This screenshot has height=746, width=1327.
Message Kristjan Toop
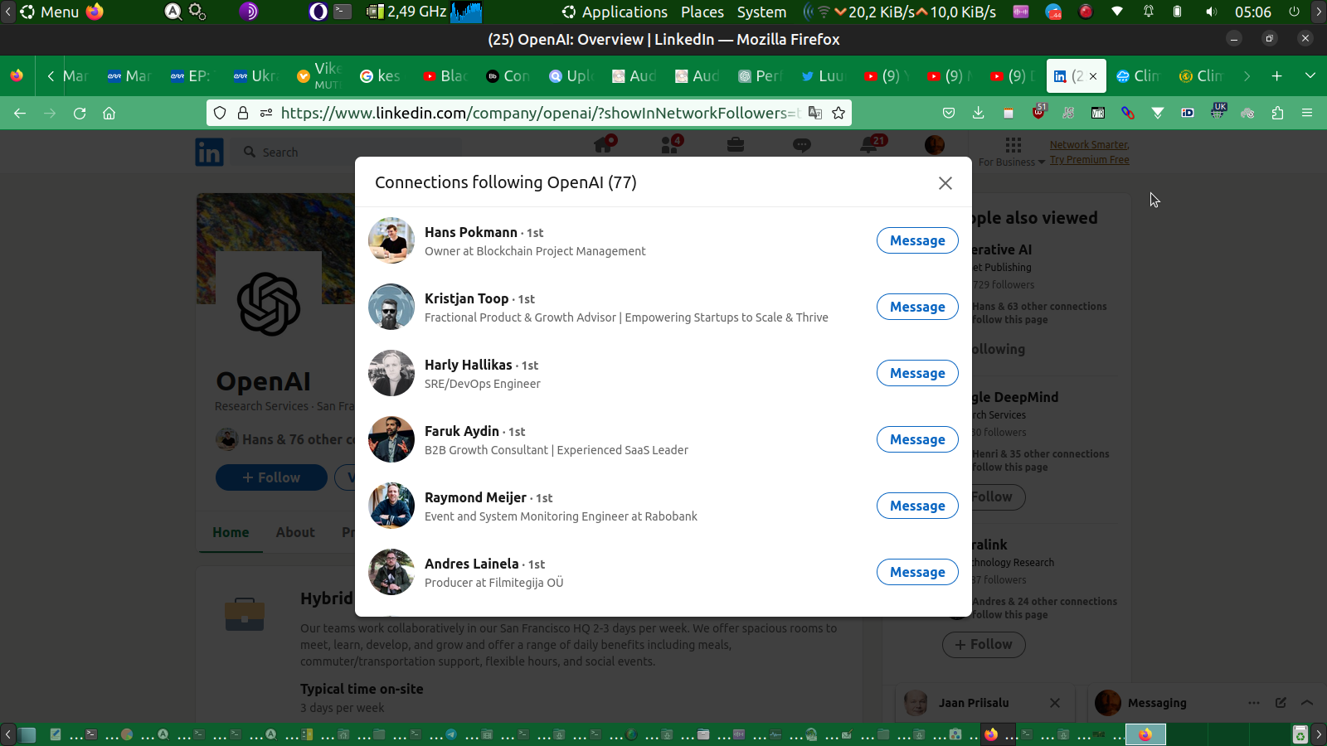click(917, 307)
